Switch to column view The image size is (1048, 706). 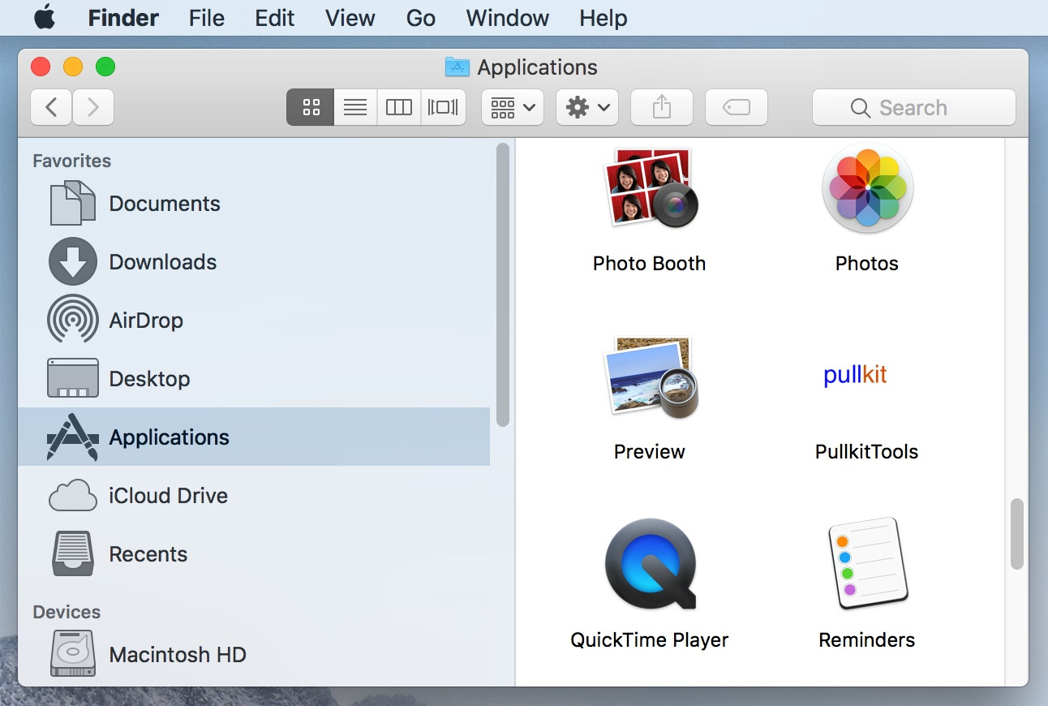[x=399, y=107]
